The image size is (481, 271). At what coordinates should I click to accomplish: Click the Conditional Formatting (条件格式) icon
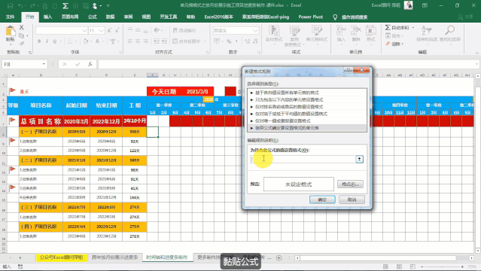click(x=274, y=32)
